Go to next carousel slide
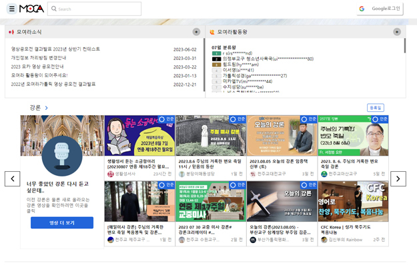Screen dimensions: 417x265 (398, 179)
